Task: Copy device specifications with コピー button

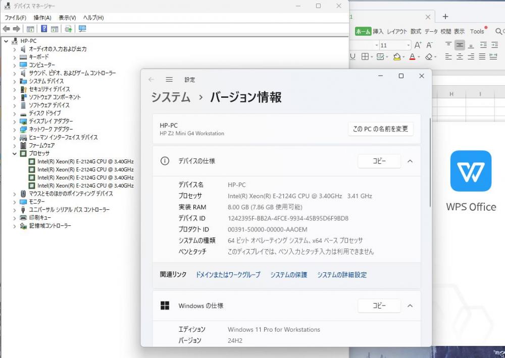Action: point(379,161)
